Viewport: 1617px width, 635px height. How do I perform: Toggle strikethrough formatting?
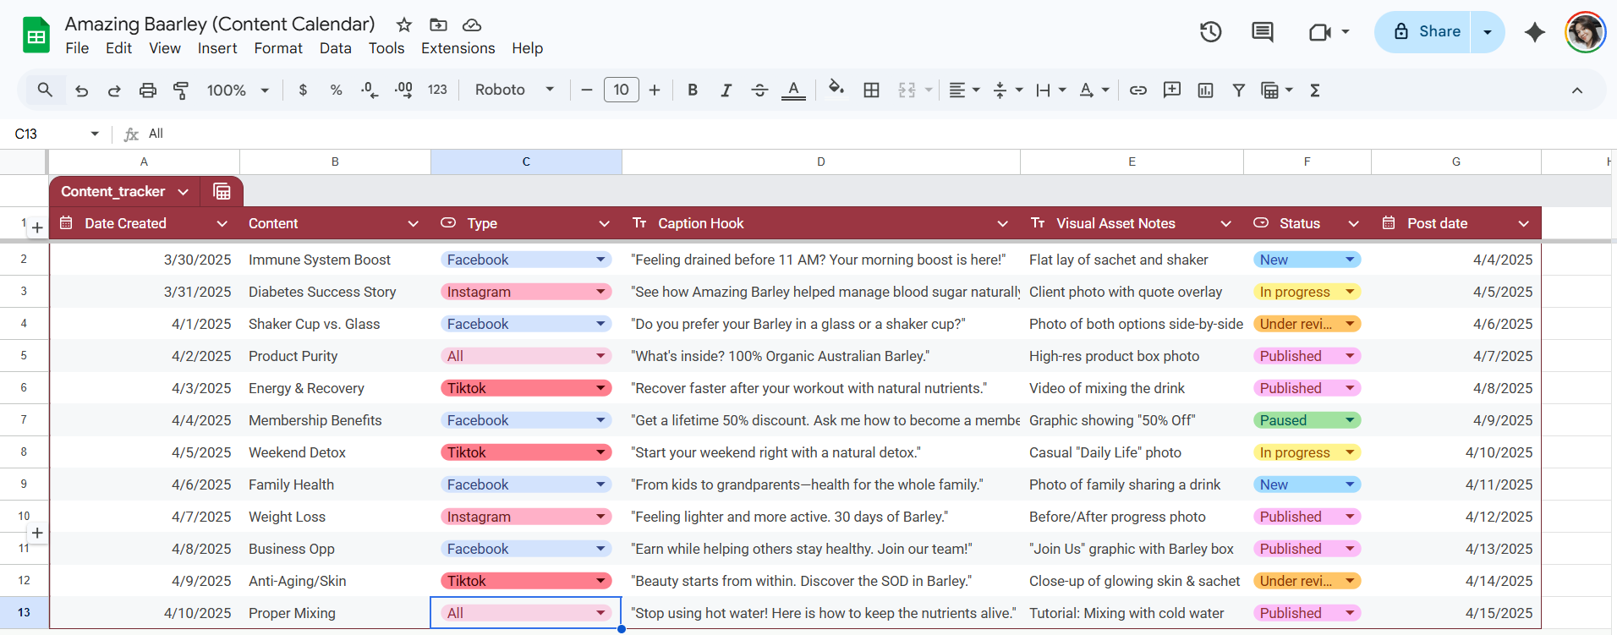tap(759, 90)
